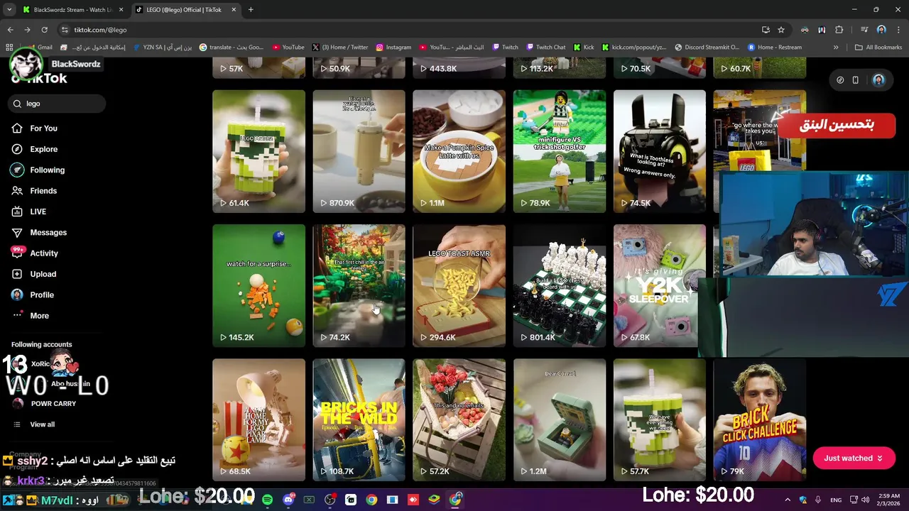909x511 pixels.
Task: Open the Following feed in sidebar
Action: [47, 170]
